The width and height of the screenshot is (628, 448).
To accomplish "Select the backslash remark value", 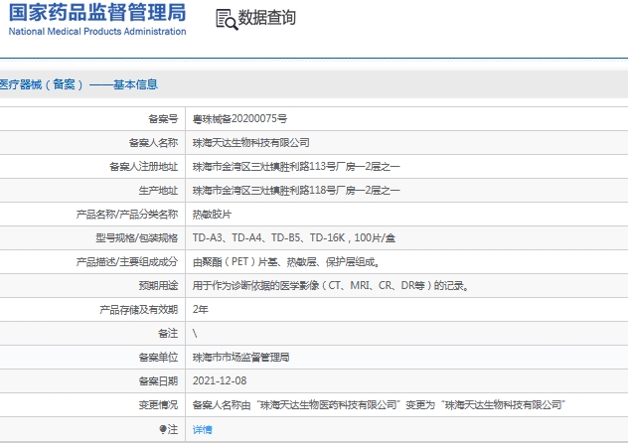I will coord(195,333).
